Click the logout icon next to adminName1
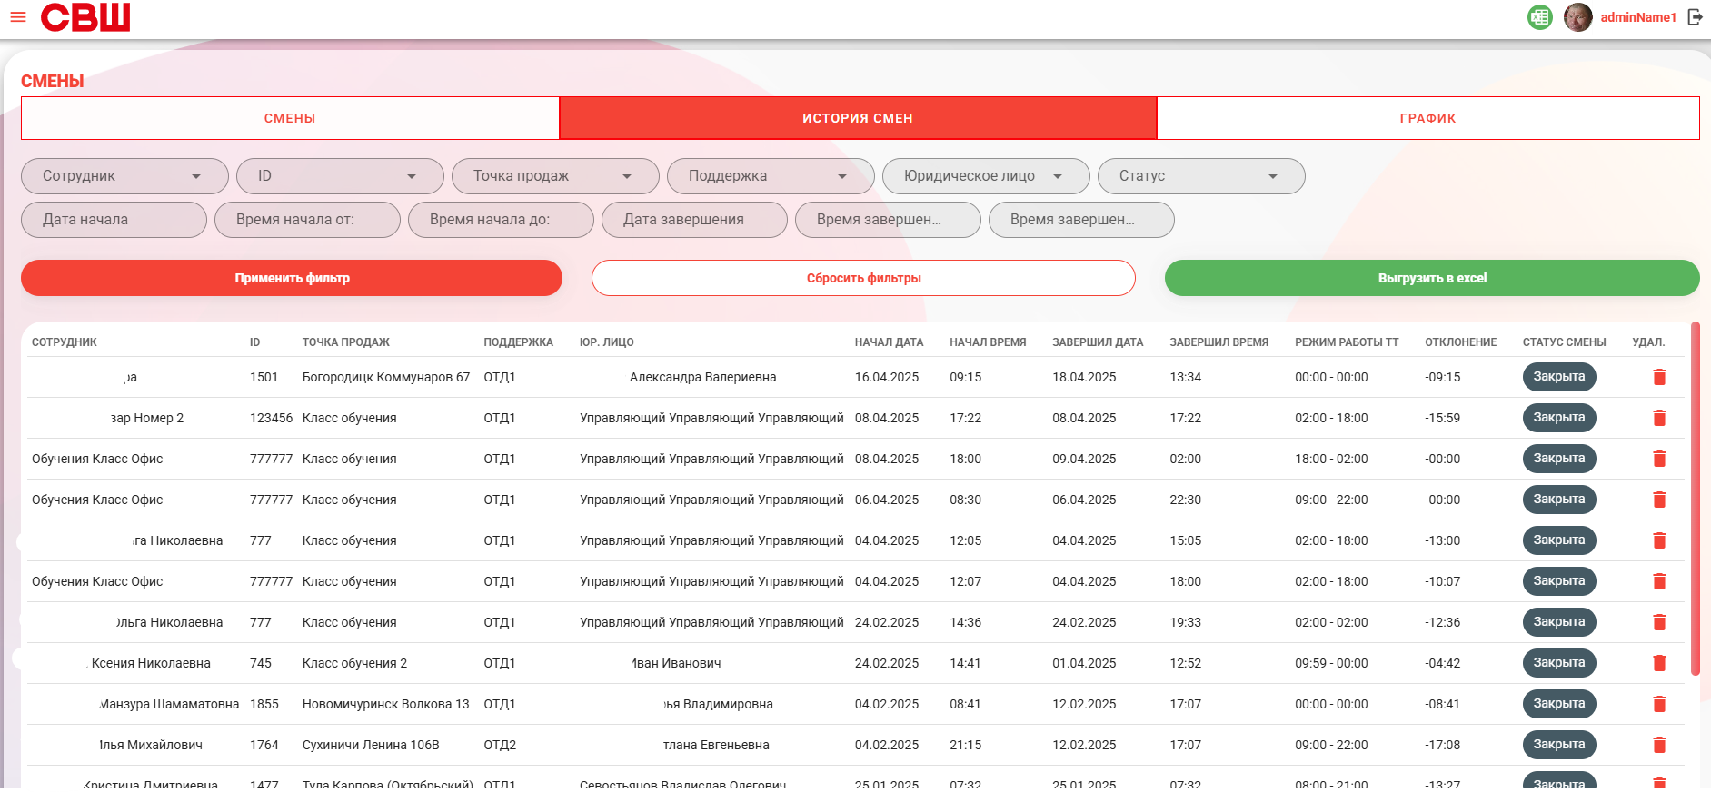Image resolution: width=1711 pixels, height=792 pixels. pos(1695,17)
